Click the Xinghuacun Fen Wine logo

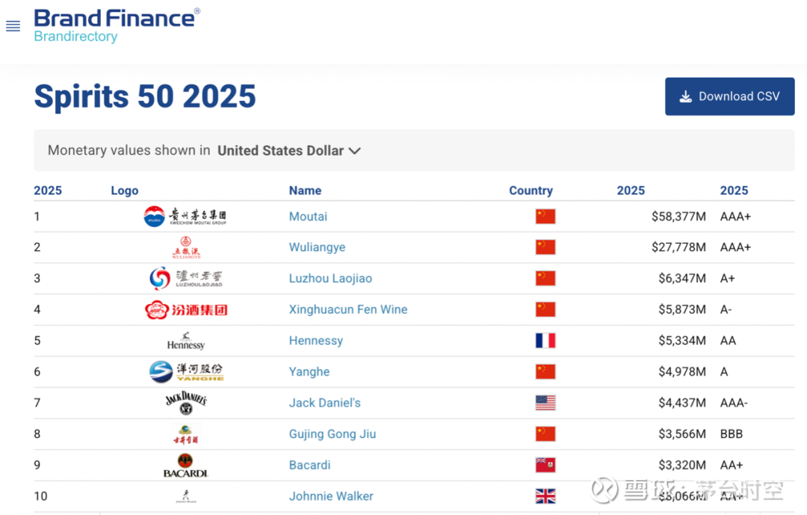pyautogui.click(x=186, y=309)
